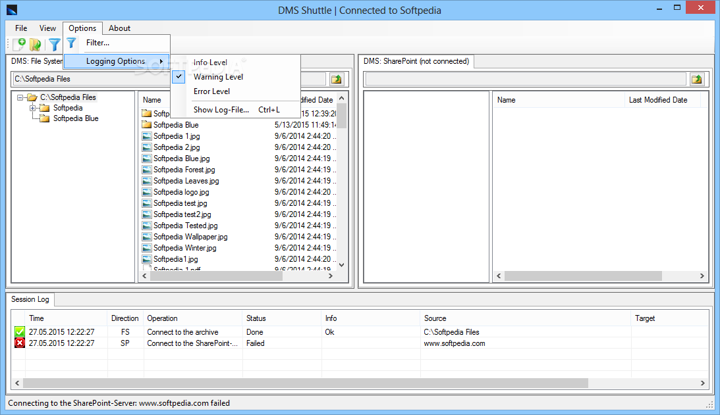Click the folder-up button next to C:\Softpedia Files path

pyautogui.click(x=337, y=79)
